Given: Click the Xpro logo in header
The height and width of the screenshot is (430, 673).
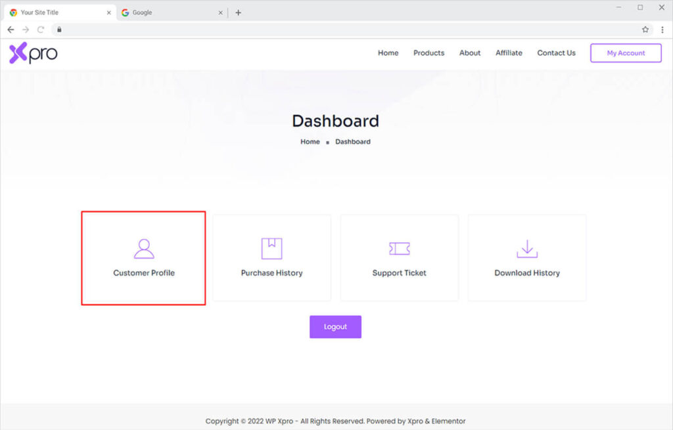Looking at the screenshot, I should point(33,53).
